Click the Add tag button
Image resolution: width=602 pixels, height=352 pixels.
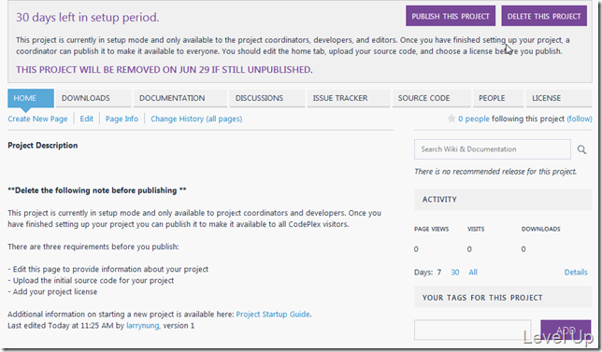(566, 330)
